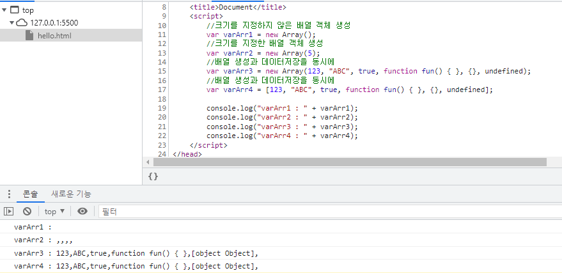Viewport: 562px width, 273px height.
Task: Focus the 필터 console filter field
Action: pyautogui.click(x=330, y=212)
